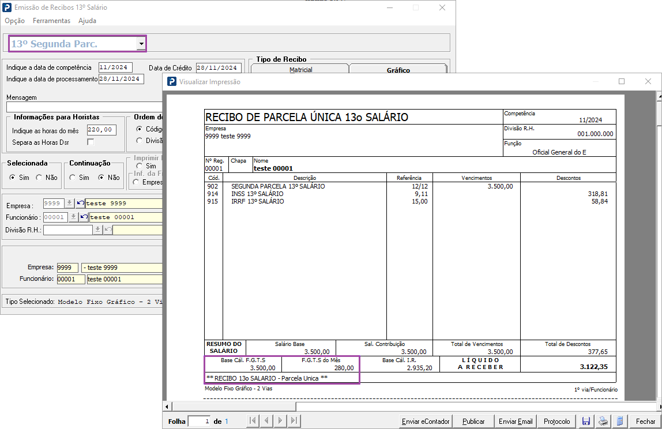Select Sim under Continuação
The image size is (662, 429).
pos(73,178)
